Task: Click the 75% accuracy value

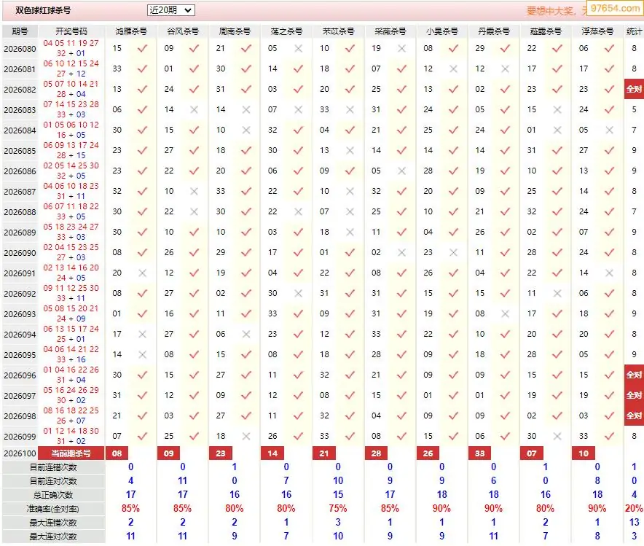Action: click(x=337, y=508)
